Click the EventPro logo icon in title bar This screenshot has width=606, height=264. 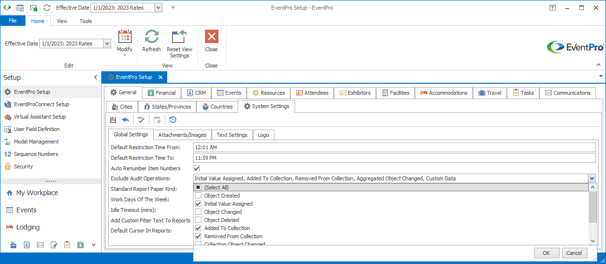coord(7,8)
